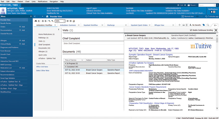
Task: Select first Breast Cancer Surgery document row
Action: 94,70
